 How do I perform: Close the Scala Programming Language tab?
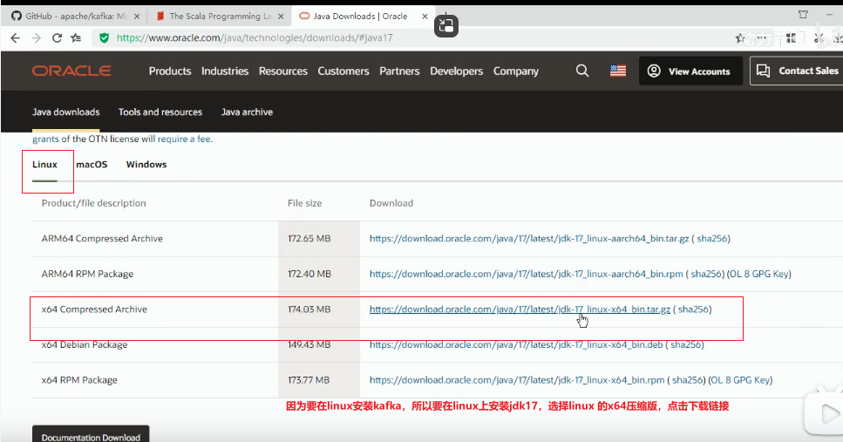[x=281, y=17]
